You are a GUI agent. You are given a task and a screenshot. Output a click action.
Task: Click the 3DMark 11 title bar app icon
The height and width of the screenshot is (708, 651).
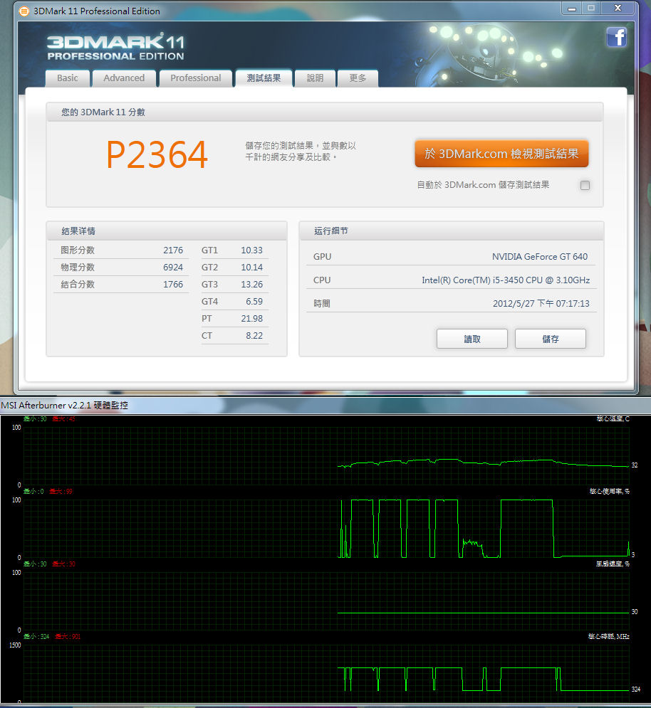[24, 11]
